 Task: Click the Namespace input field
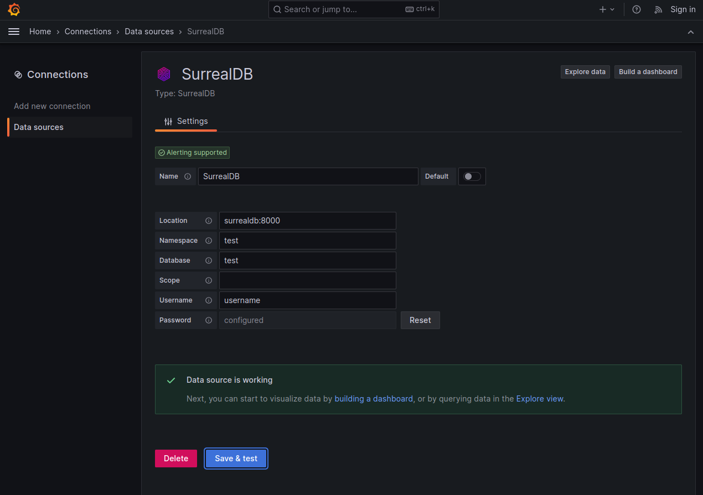tap(308, 241)
